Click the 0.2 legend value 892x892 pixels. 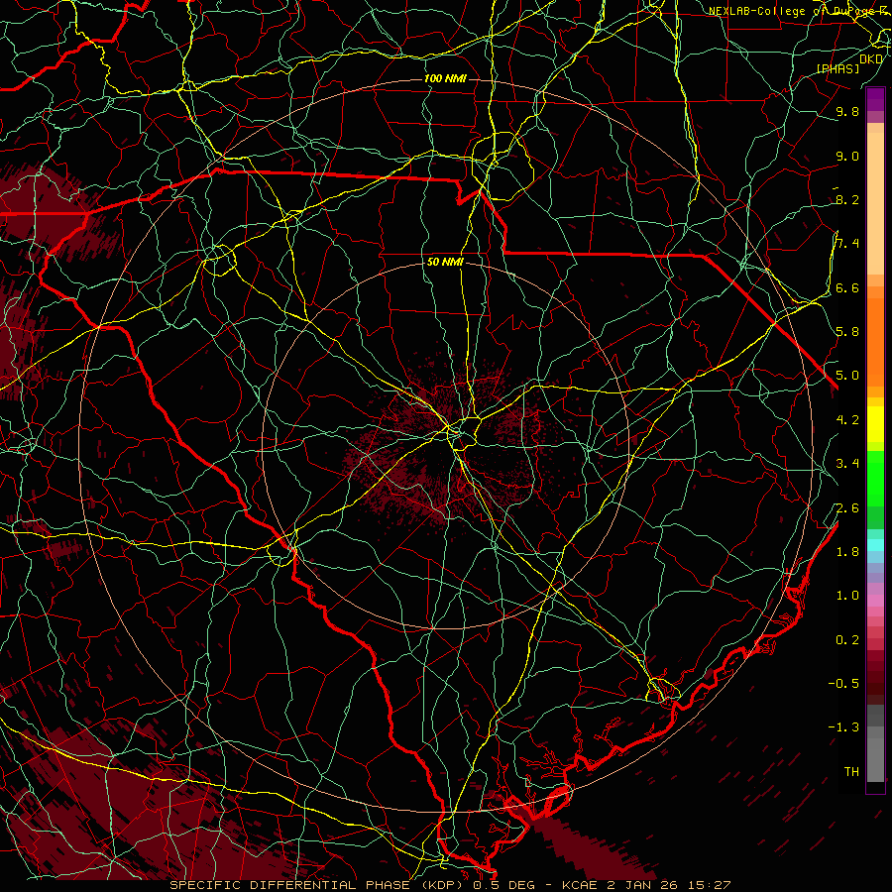click(x=847, y=640)
